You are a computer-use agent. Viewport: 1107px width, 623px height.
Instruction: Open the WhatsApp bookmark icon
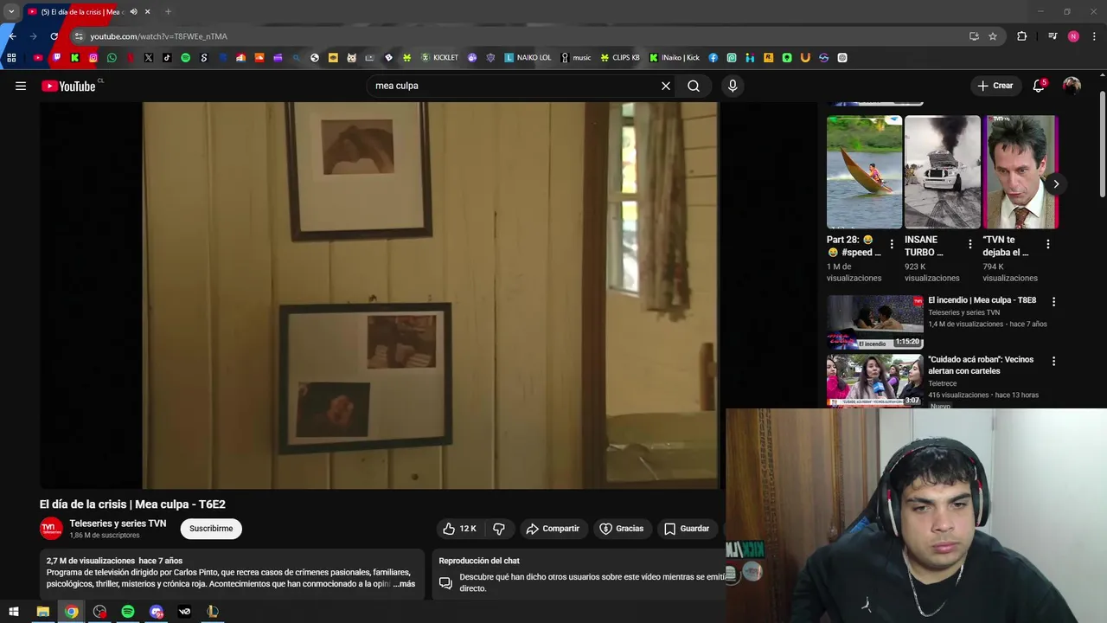pyautogui.click(x=112, y=58)
